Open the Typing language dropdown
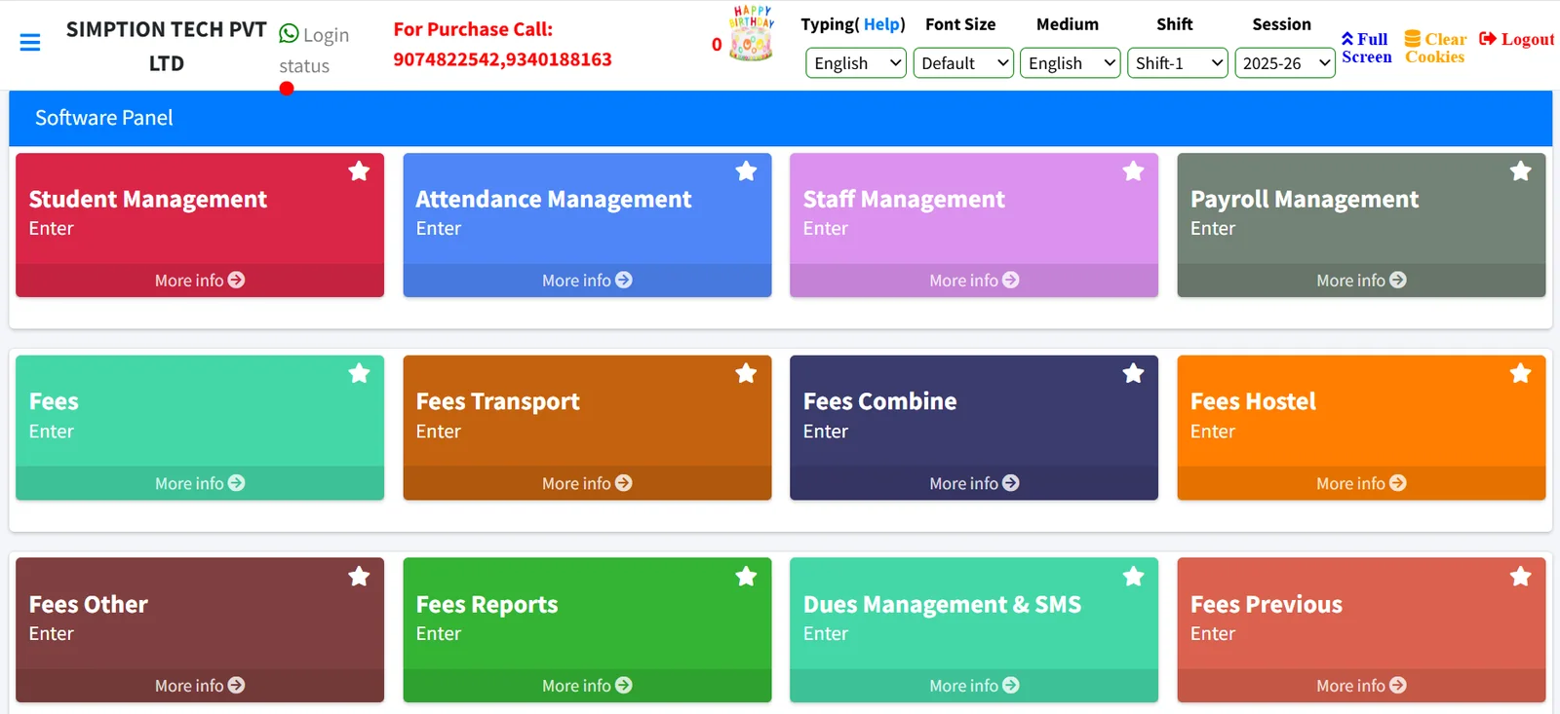 856,63
